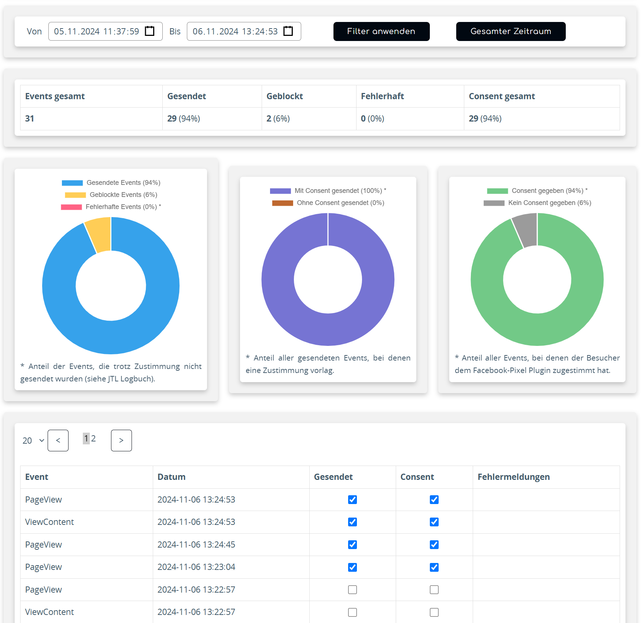Click the Events gesamt value 31

coord(30,119)
